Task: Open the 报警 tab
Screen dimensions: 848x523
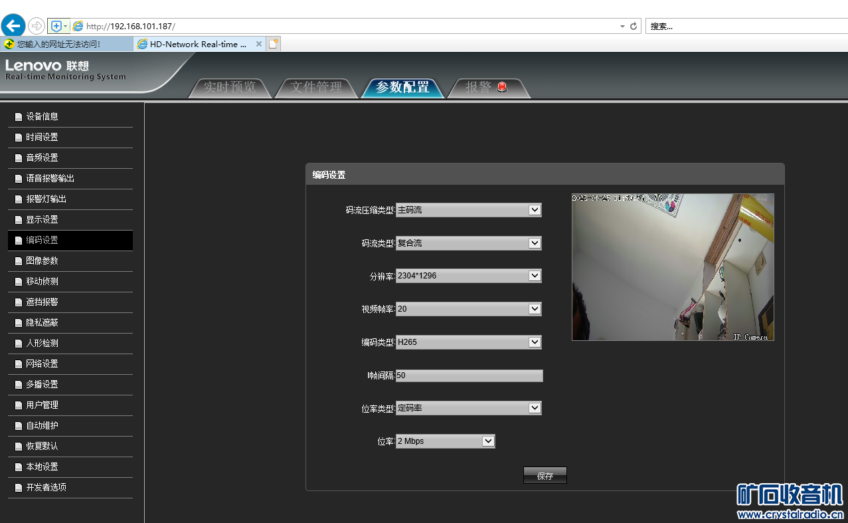Action: point(488,87)
